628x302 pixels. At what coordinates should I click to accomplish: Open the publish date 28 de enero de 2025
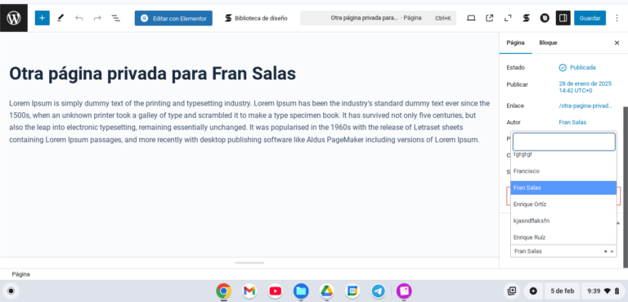click(x=585, y=87)
